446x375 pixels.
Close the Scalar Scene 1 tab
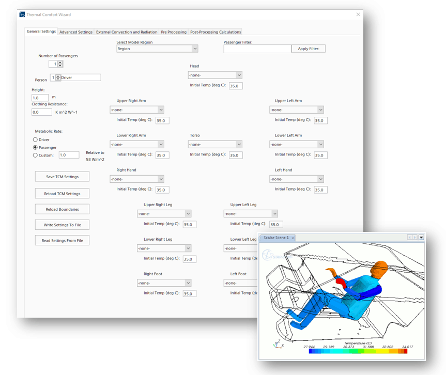point(293,238)
